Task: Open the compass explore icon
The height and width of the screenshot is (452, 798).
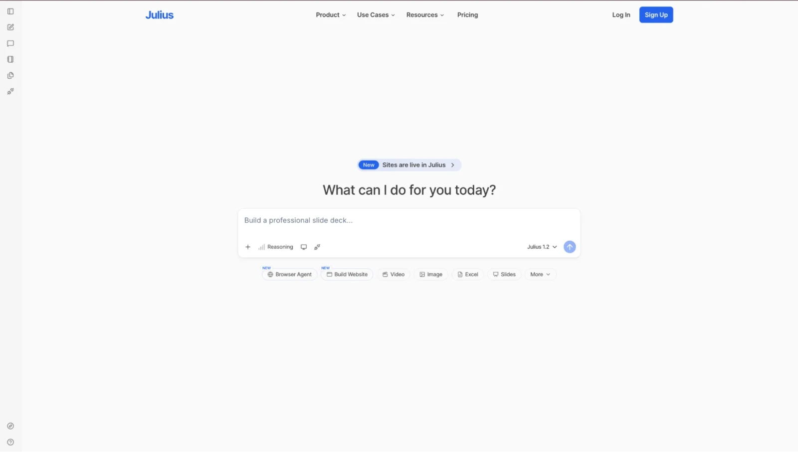Action: [10, 426]
